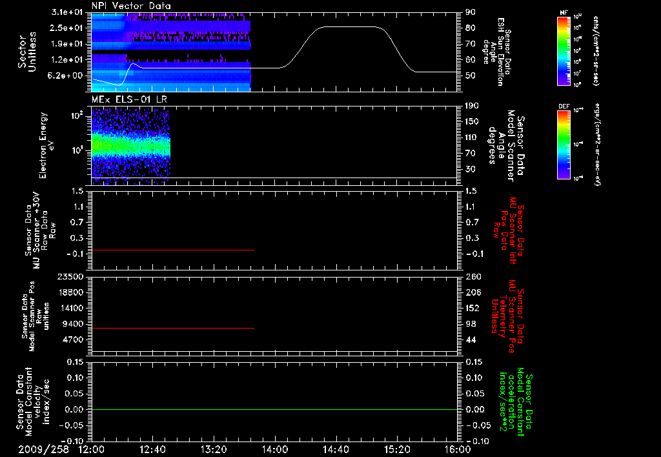Click the 15:20 time axis label
The image size is (661, 457).
(x=397, y=449)
